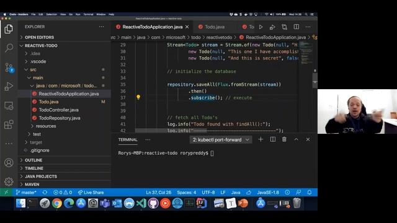Open TodoRepository.java in the explorer
This screenshot has height=223, width=397.
pyautogui.click(x=60, y=118)
